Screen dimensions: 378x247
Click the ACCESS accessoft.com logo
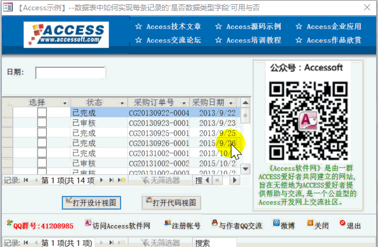[x=66, y=35]
